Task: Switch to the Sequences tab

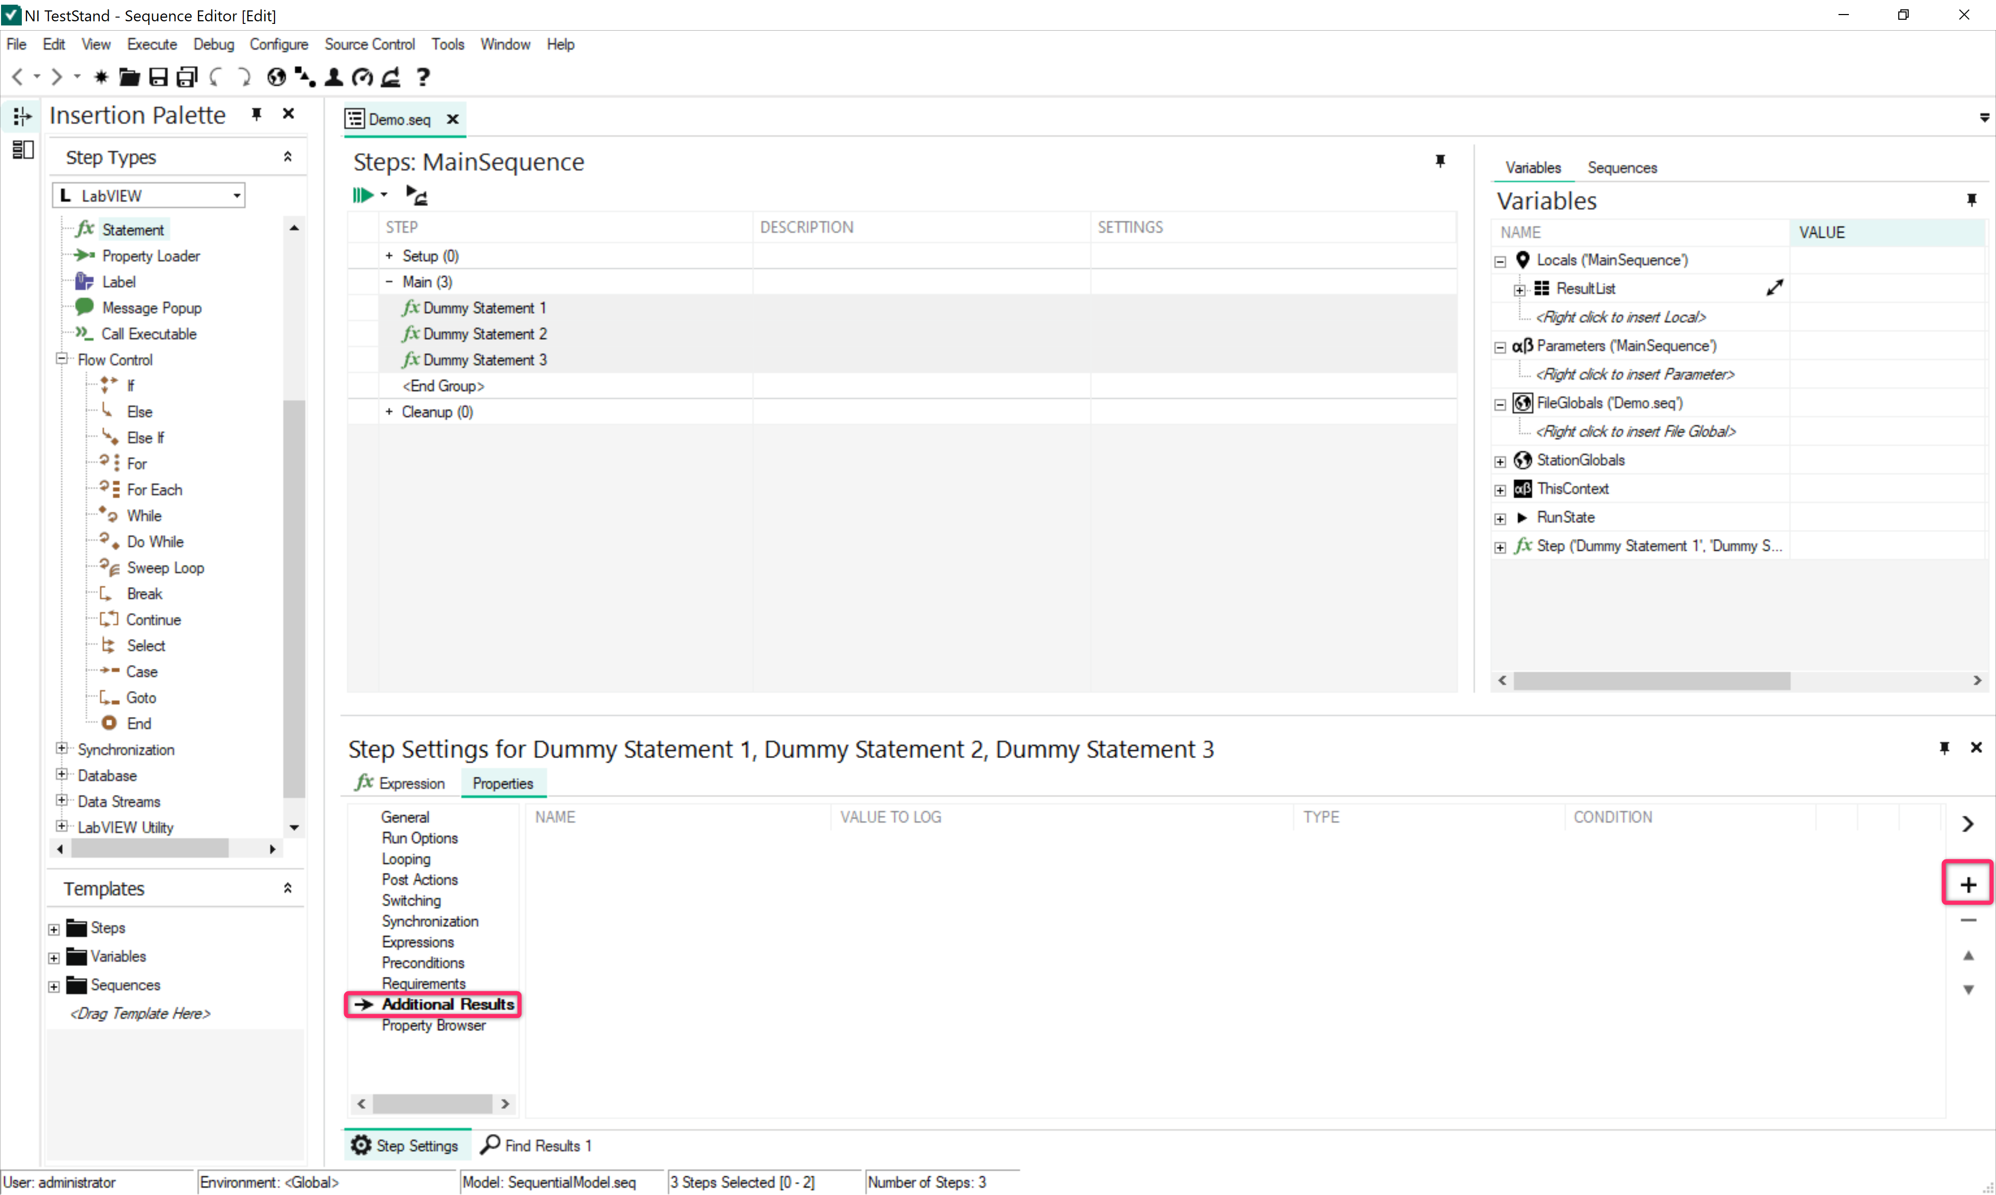Action: [x=1621, y=167]
